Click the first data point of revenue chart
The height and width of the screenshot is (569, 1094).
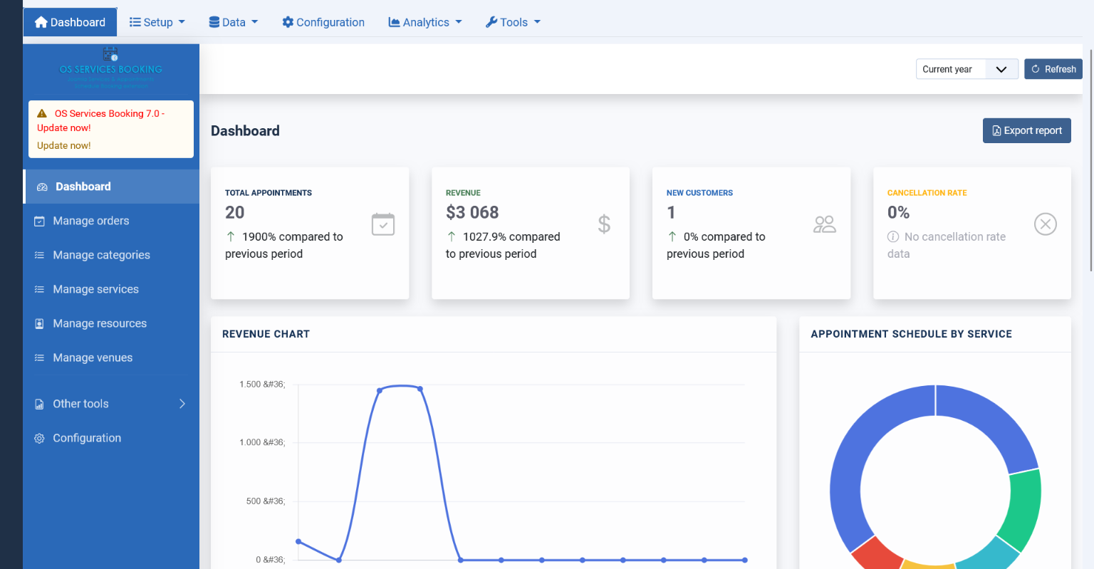(298, 541)
